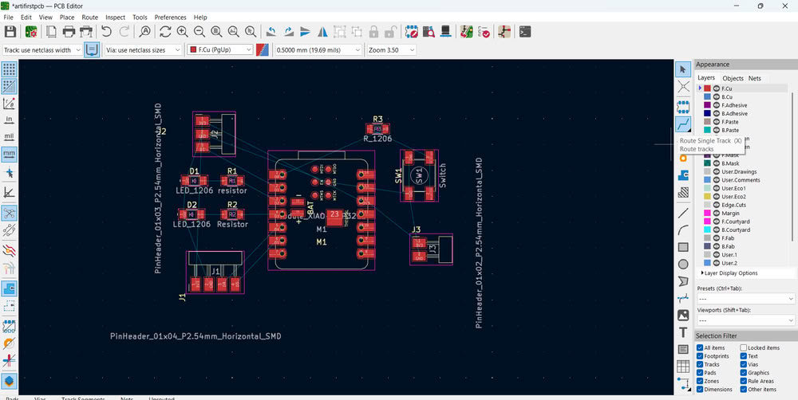This screenshot has width=798, height=400.
Task: Open the Viewports dropdown
Action: coord(745,320)
